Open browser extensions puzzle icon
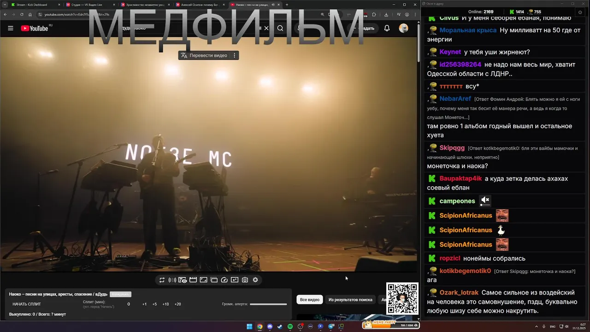 pyautogui.click(x=374, y=14)
